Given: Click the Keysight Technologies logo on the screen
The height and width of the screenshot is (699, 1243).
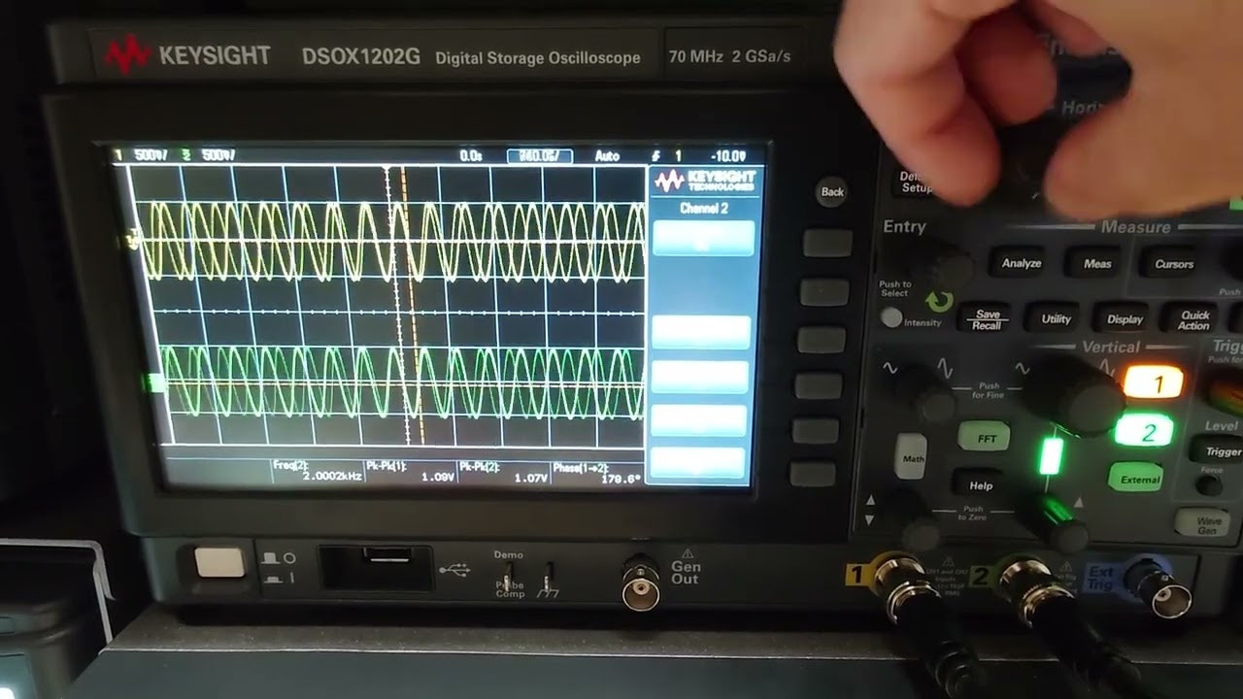Looking at the screenshot, I should click(705, 182).
